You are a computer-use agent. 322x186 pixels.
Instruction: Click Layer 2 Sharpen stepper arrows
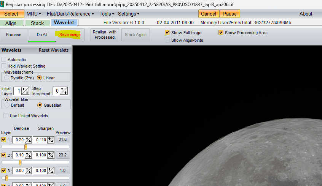(51, 155)
